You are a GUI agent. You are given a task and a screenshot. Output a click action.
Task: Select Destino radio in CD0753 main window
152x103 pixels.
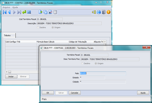pyautogui.click(x=38, y=28)
